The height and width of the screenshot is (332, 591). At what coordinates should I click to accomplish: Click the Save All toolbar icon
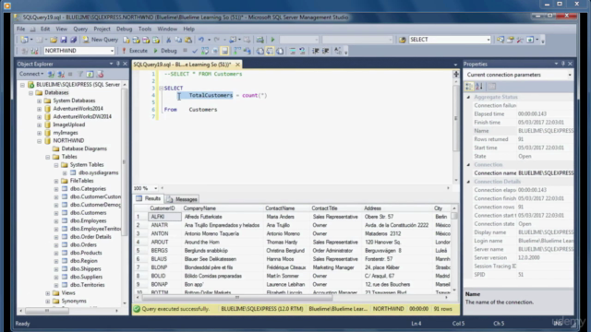tap(73, 40)
